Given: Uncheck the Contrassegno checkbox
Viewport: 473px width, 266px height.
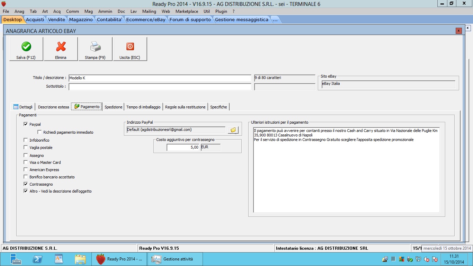Looking at the screenshot, I should coord(26,184).
